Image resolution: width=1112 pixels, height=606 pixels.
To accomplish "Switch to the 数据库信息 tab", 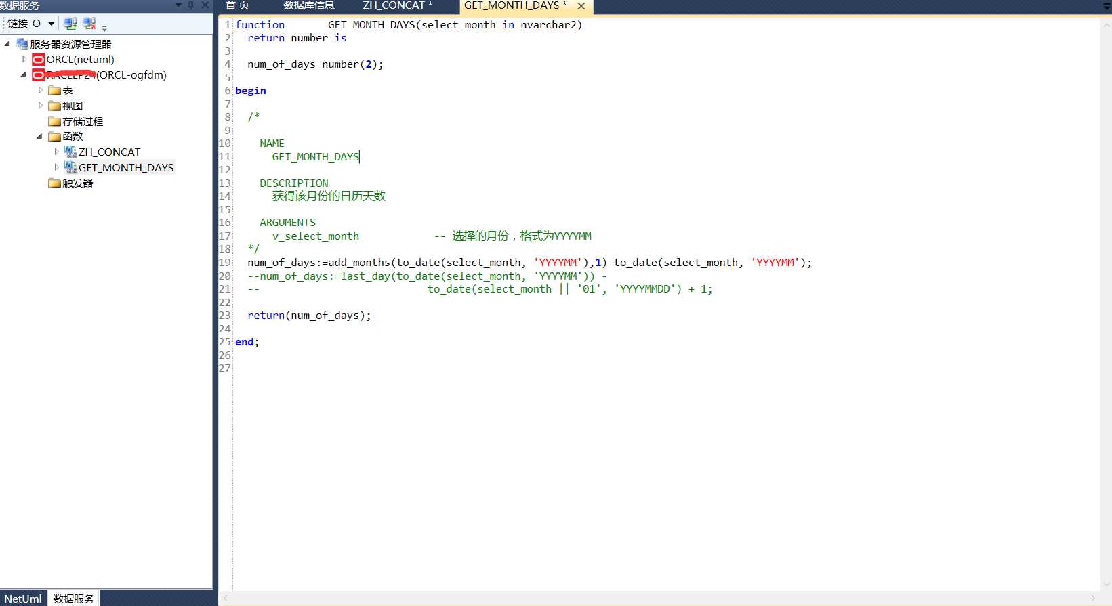I will tap(309, 5).
